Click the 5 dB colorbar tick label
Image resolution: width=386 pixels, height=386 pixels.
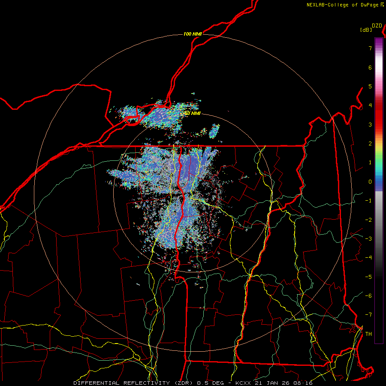pyautogui.click(x=370, y=86)
